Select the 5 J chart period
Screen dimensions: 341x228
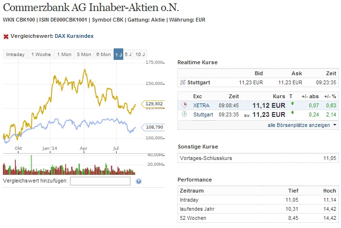128,55
